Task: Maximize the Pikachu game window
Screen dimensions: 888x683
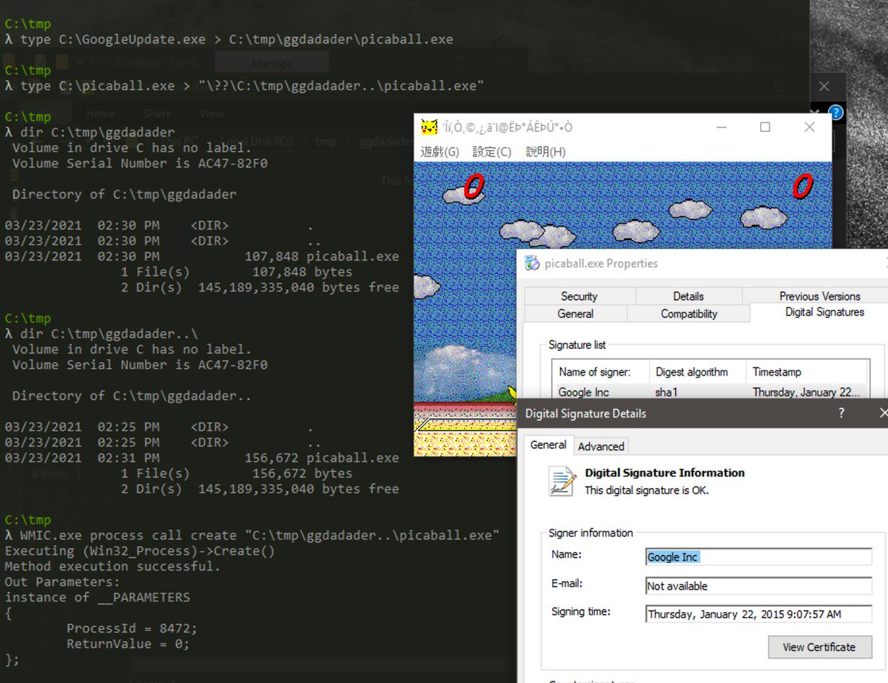Action: coord(765,127)
